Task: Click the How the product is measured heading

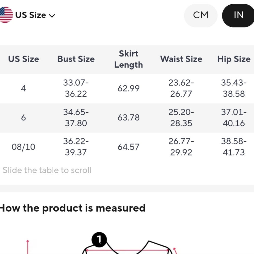Action: [x=73, y=208]
